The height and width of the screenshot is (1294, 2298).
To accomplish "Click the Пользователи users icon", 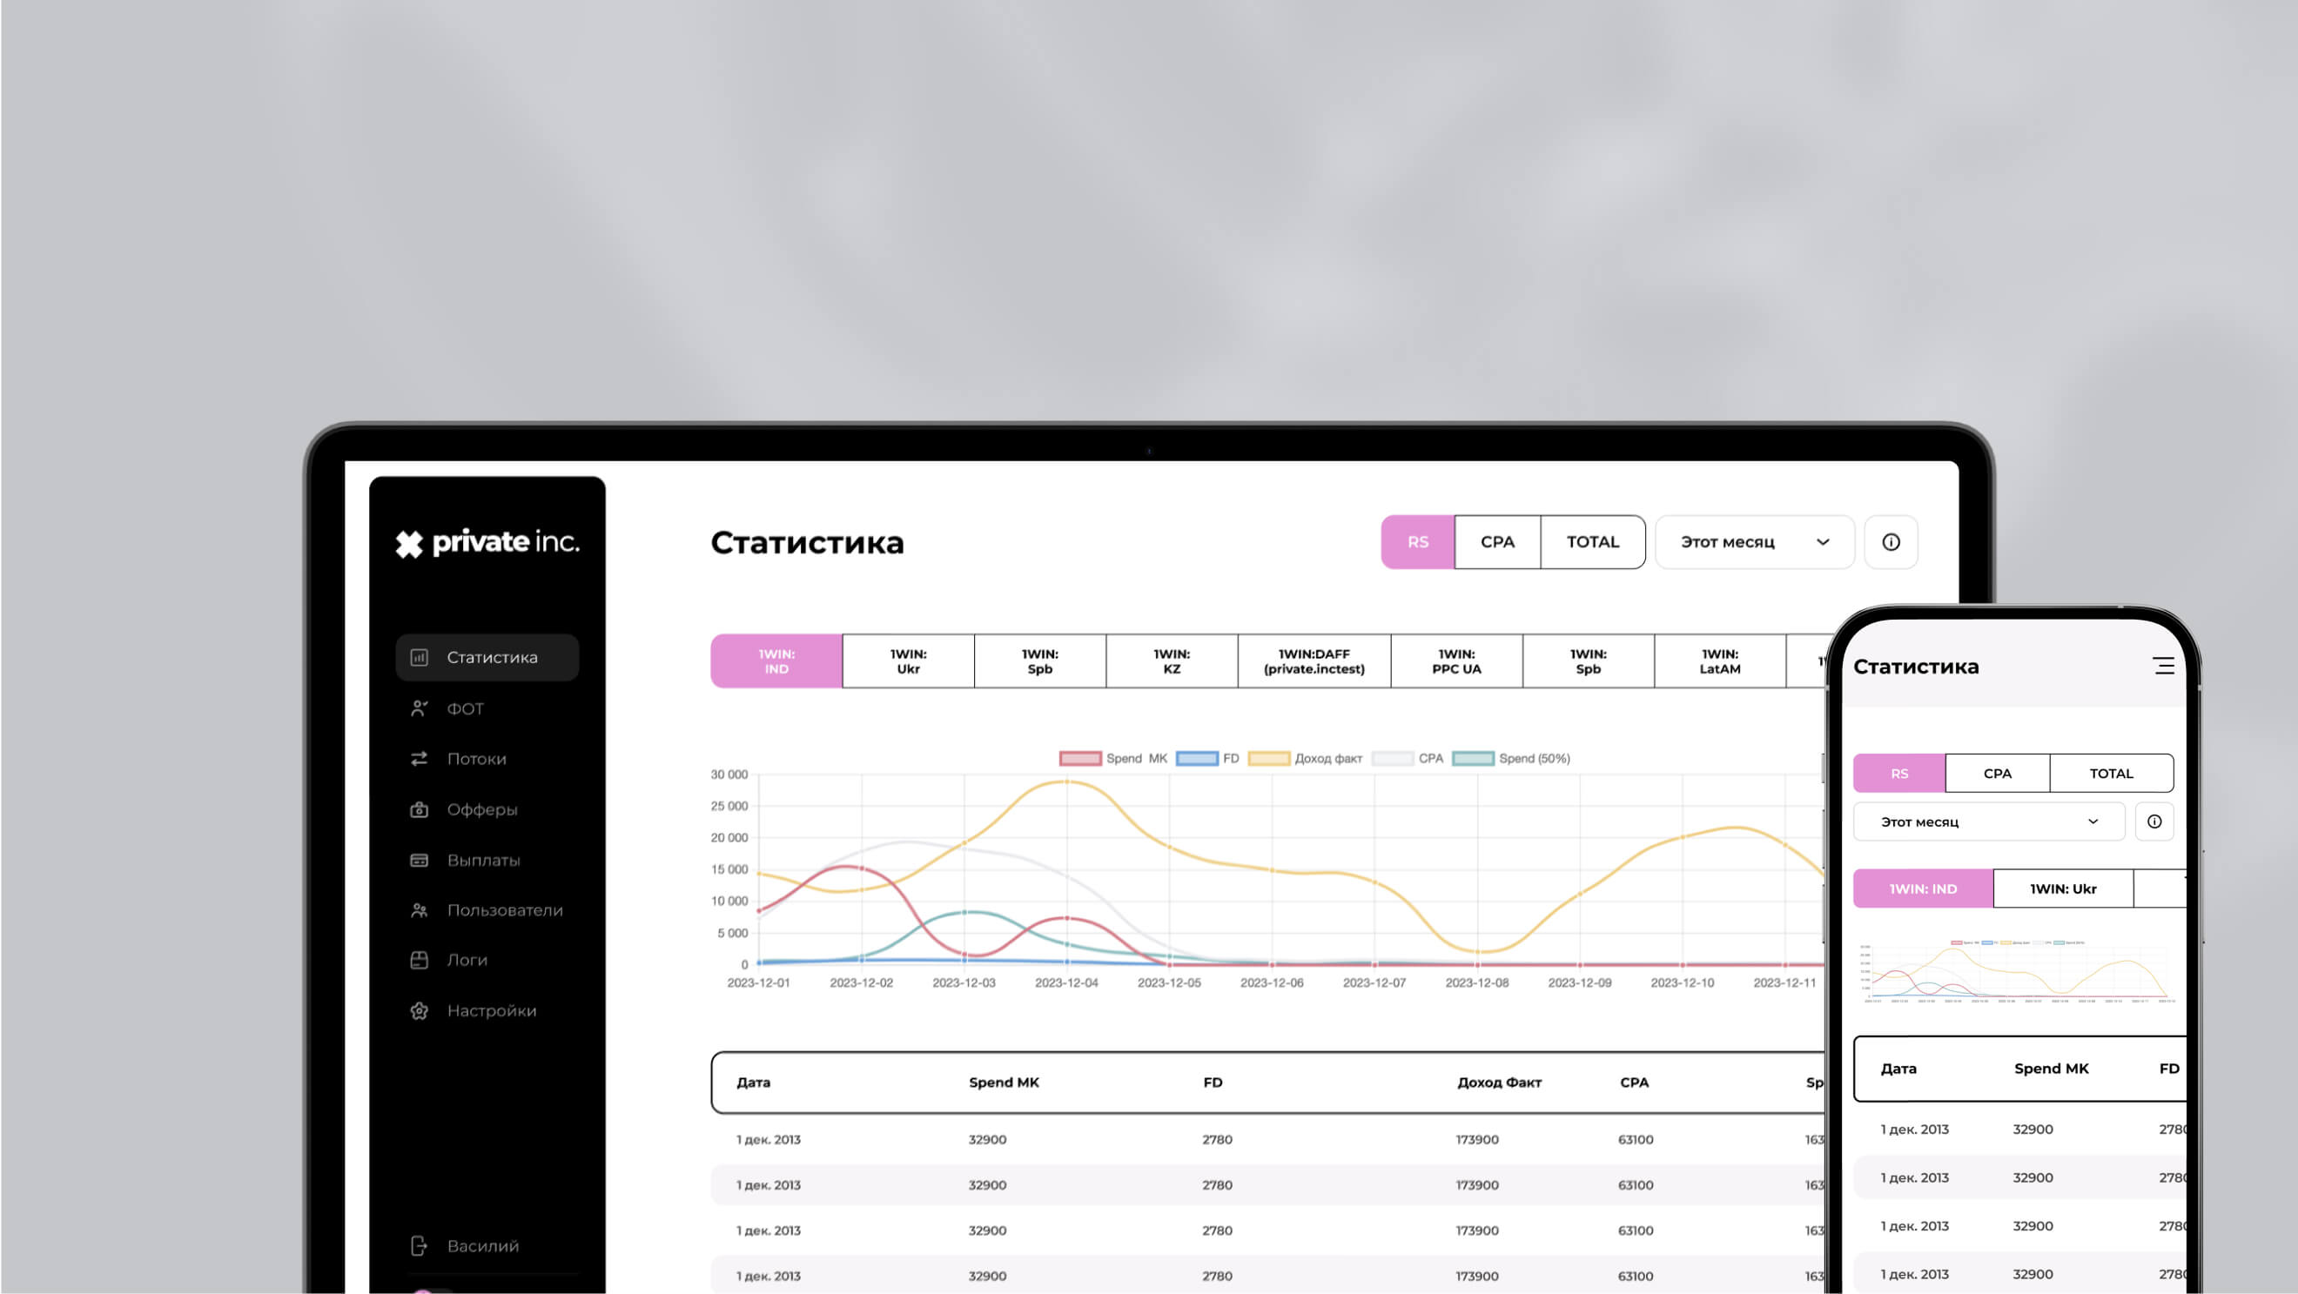I will (420, 909).
